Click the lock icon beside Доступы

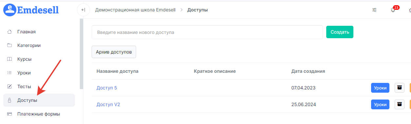[9, 100]
